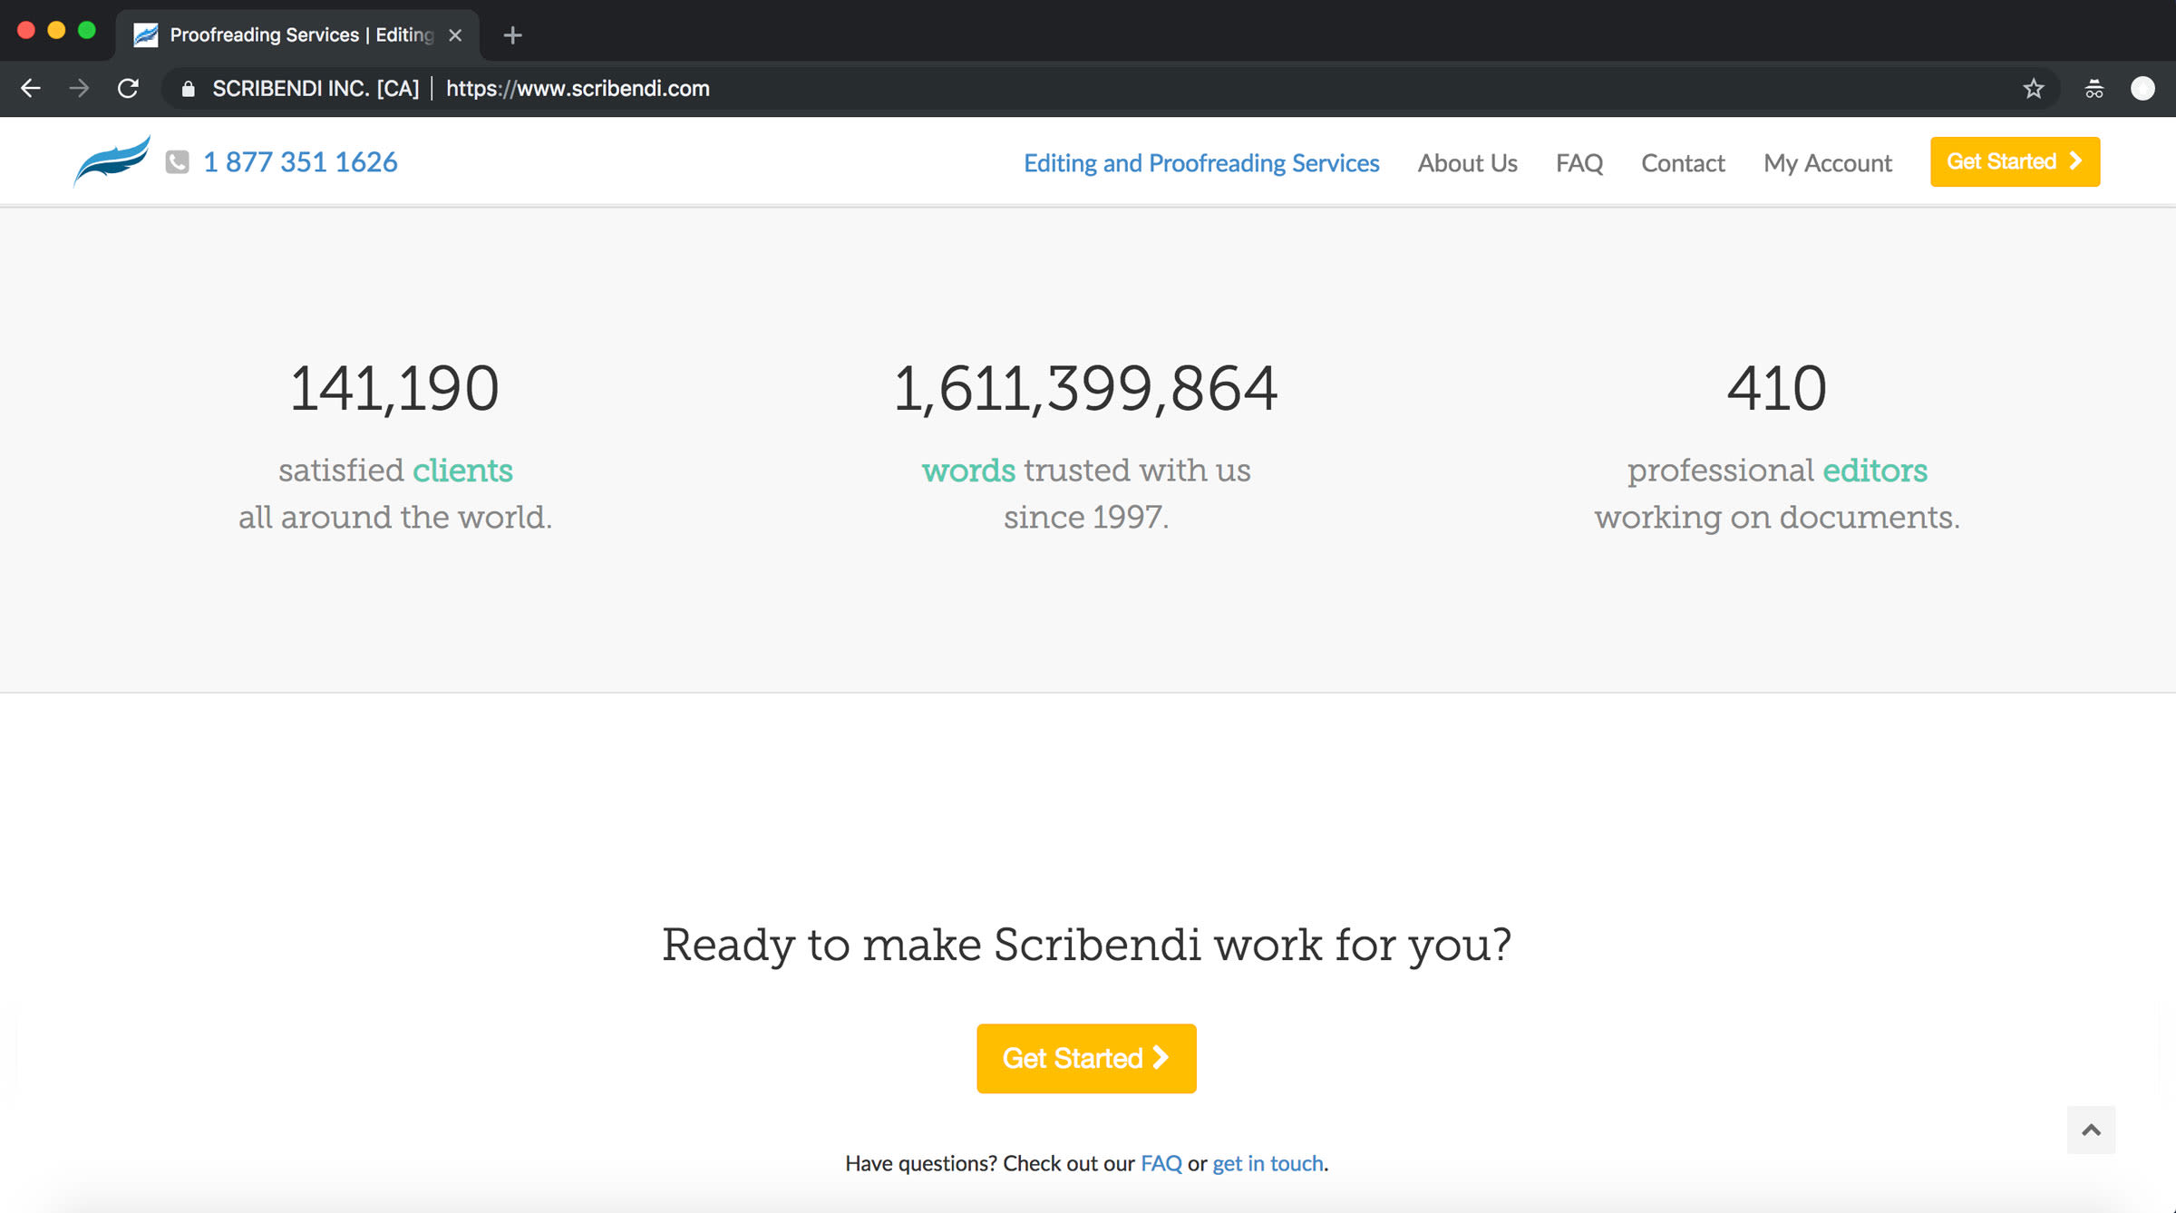Screen dimensions: 2176x1213
Task: Click the browser profile avatar
Action: (x=2143, y=89)
